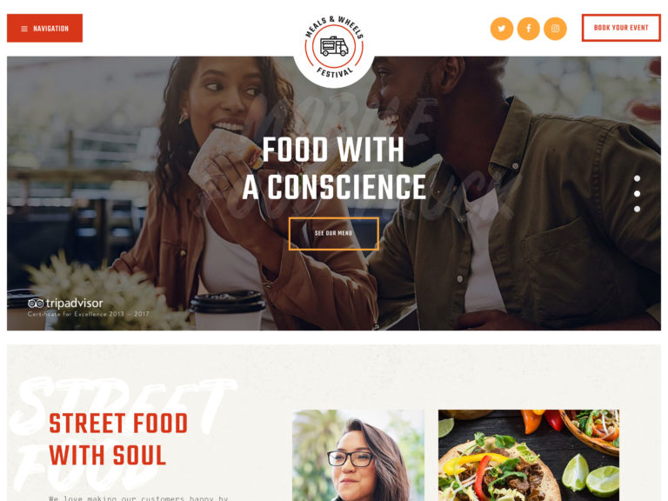Open the woman with glasses photo

coord(357,456)
